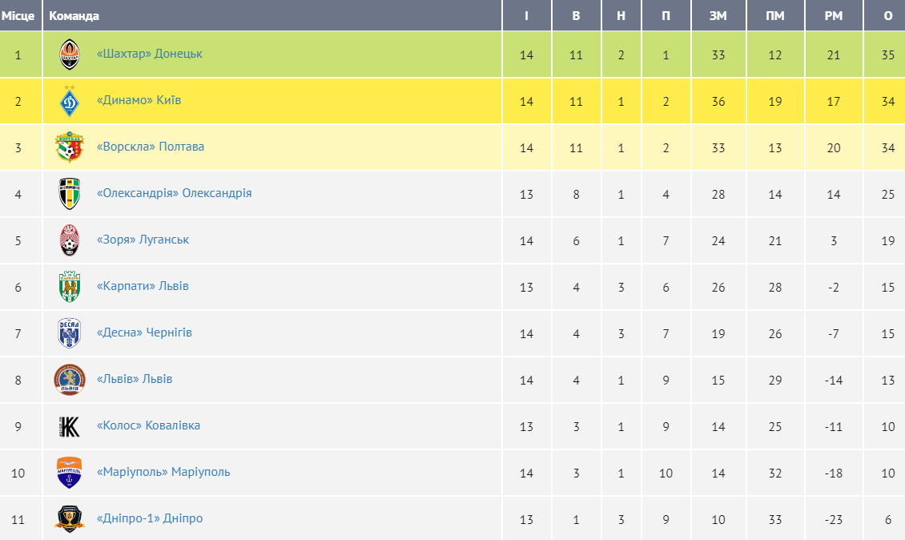Click the Kolos Kovalivka K logo

[x=70, y=426]
